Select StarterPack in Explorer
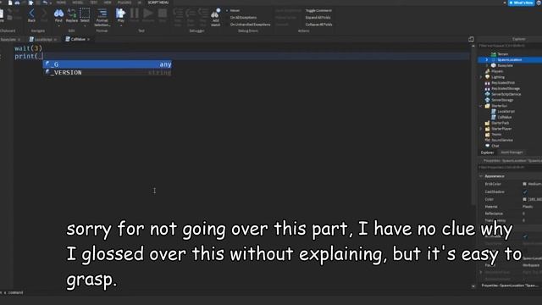The width and height of the screenshot is (542, 305). (x=501, y=123)
